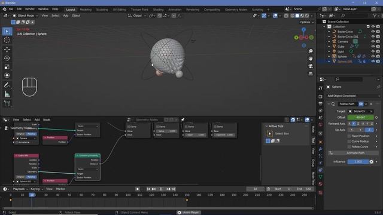Toggle the camera view icon in viewport

click(311, 66)
